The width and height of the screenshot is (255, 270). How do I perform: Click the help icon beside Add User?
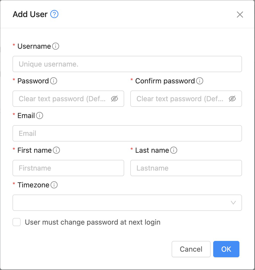[x=54, y=14]
